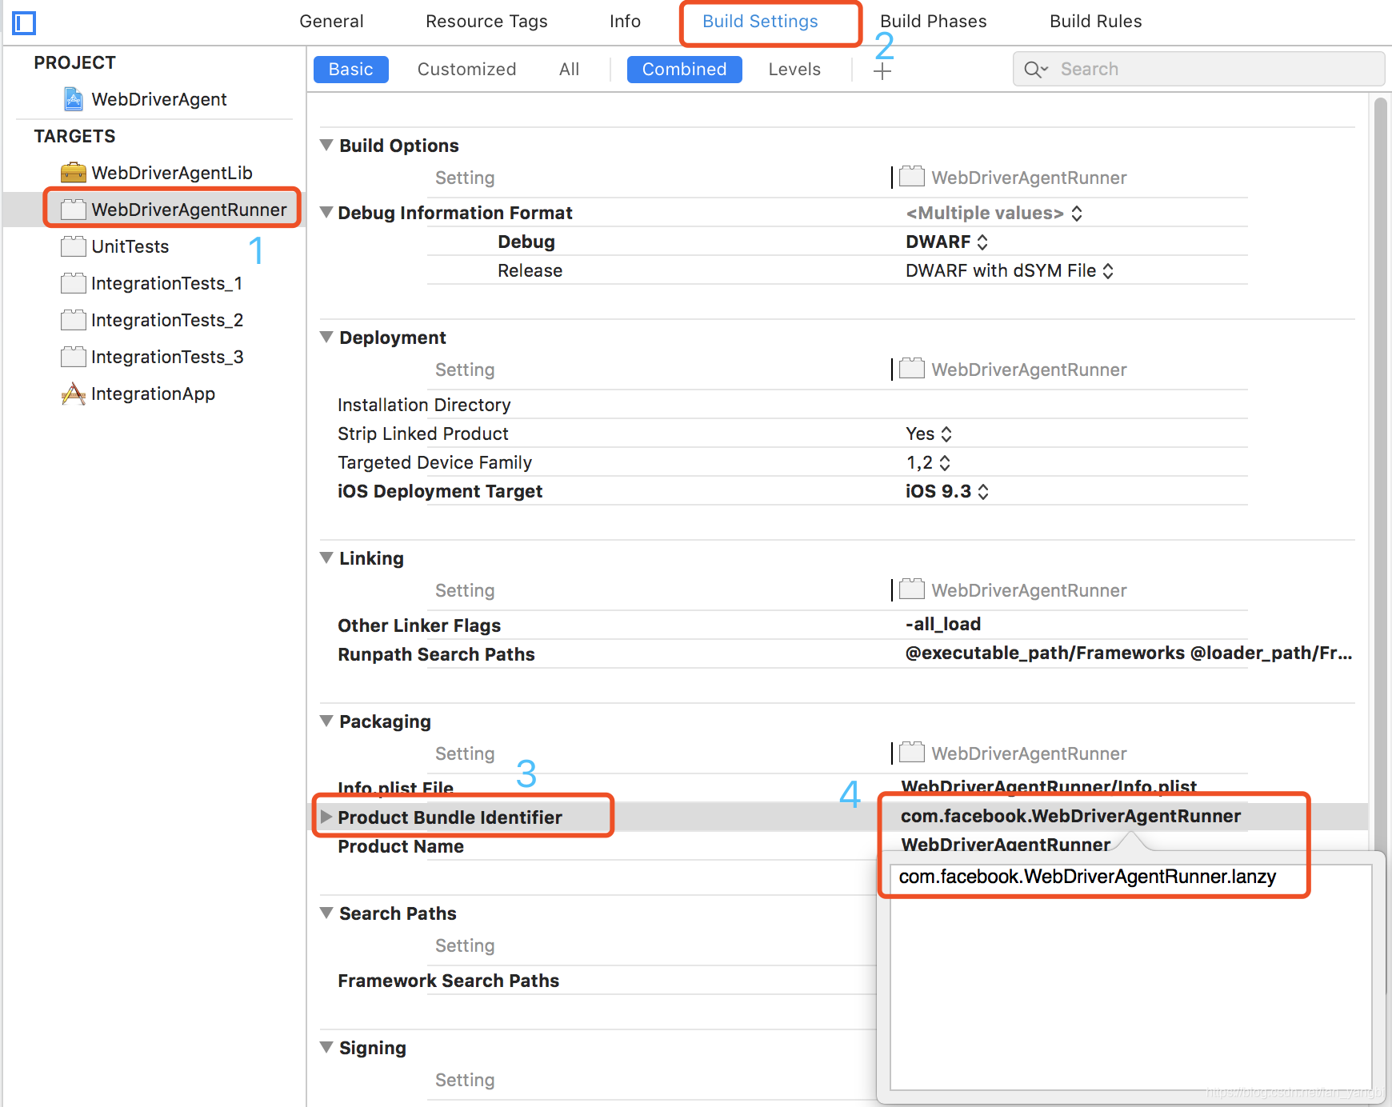The width and height of the screenshot is (1392, 1107).
Task: Open the Build Rules tab
Action: (x=1096, y=22)
